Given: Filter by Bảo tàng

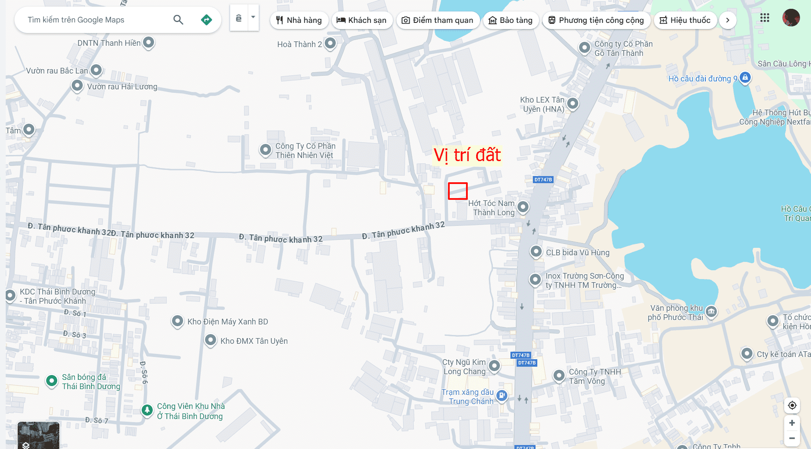Looking at the screenshot, I should 511,20.
